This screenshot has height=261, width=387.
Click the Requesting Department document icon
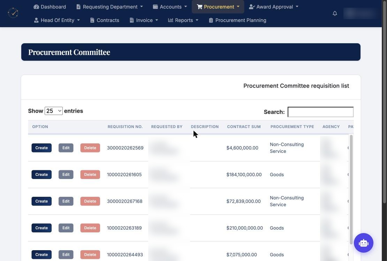coord(78,7)
